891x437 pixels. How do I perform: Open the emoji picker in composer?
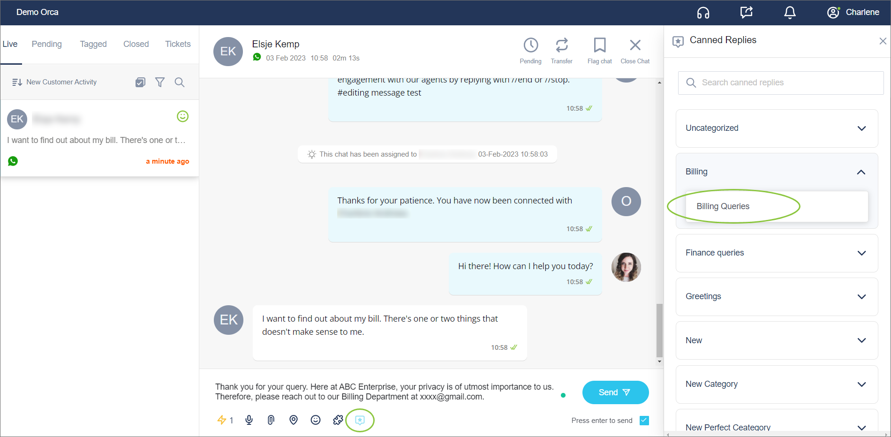pos(316,420)
